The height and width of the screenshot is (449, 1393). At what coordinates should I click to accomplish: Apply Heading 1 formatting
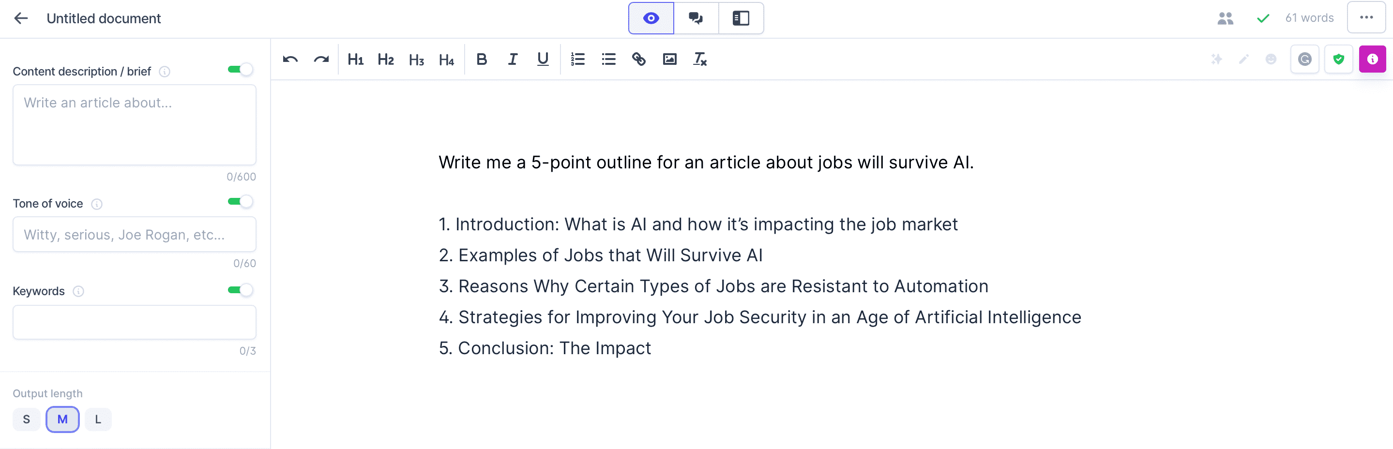pos(355,60)
